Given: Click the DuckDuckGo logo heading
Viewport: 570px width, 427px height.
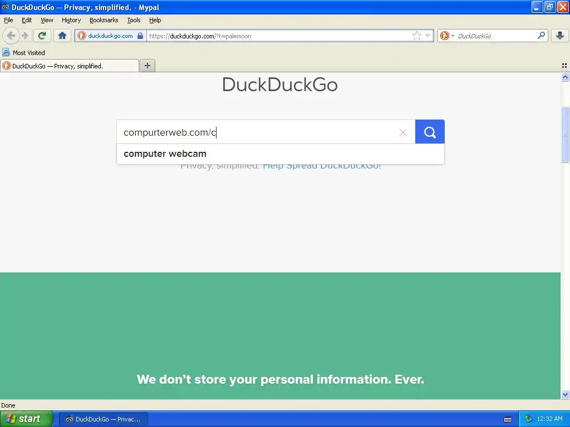Looking at the screenshot, I should [280, 85].
